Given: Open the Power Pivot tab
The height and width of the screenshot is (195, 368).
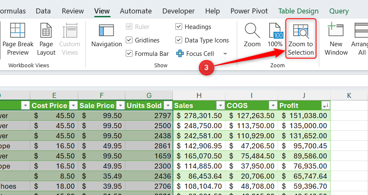Looking at the screenshot, I should click(249, 11).
